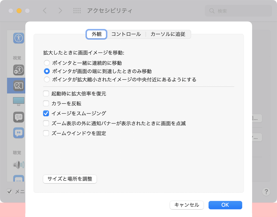This screenshot has width=277, height=217.
Task: Select the Zoom sidebar icon
Action: coord(19,86)
